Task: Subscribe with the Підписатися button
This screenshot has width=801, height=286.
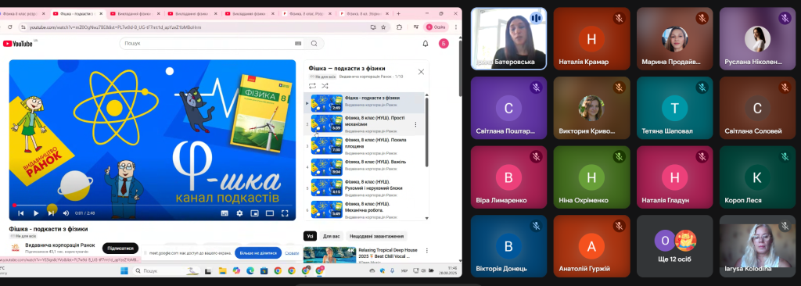Action: 120,248
